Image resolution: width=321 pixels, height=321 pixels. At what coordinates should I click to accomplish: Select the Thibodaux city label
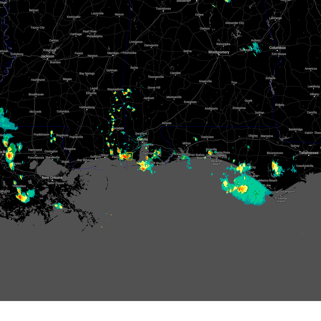(19, 186)
